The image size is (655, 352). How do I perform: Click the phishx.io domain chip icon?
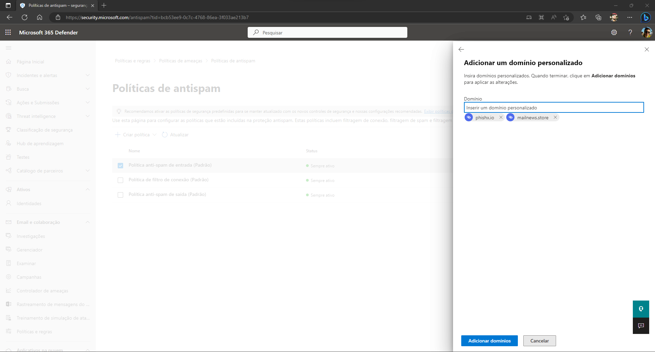pyautogui.click(x=469, y=117)
